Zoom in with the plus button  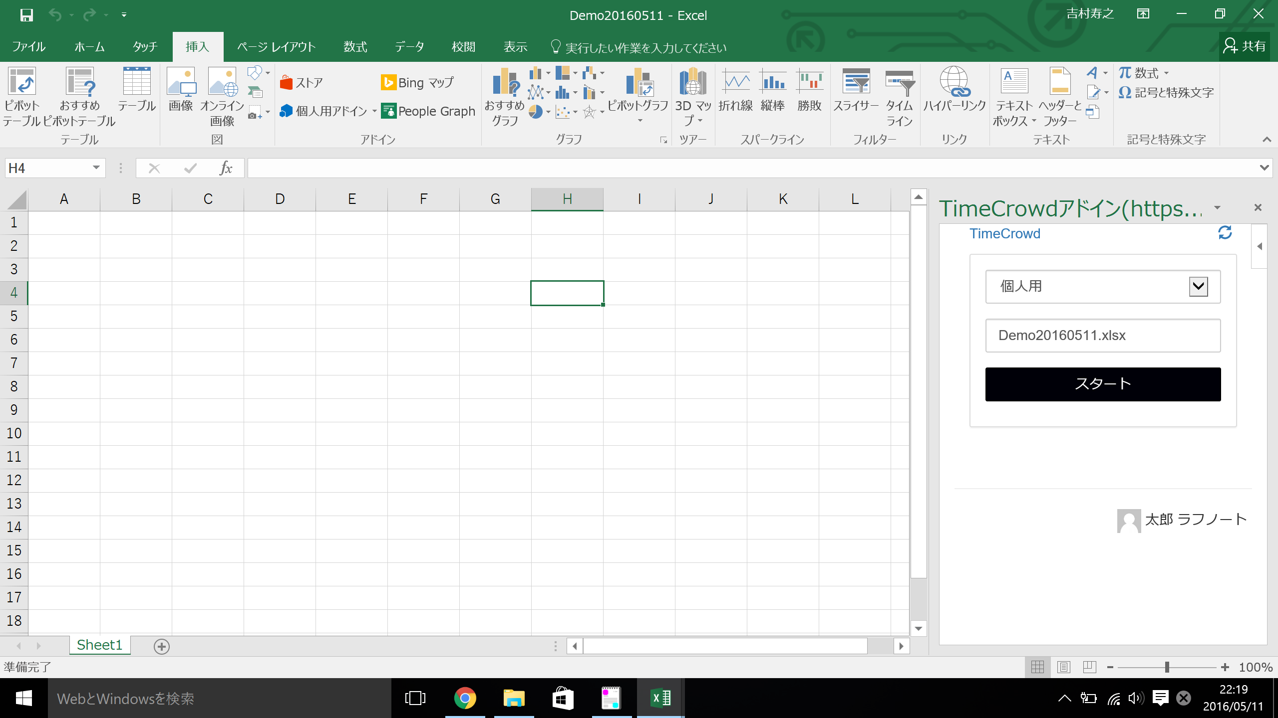[1225, 667]
